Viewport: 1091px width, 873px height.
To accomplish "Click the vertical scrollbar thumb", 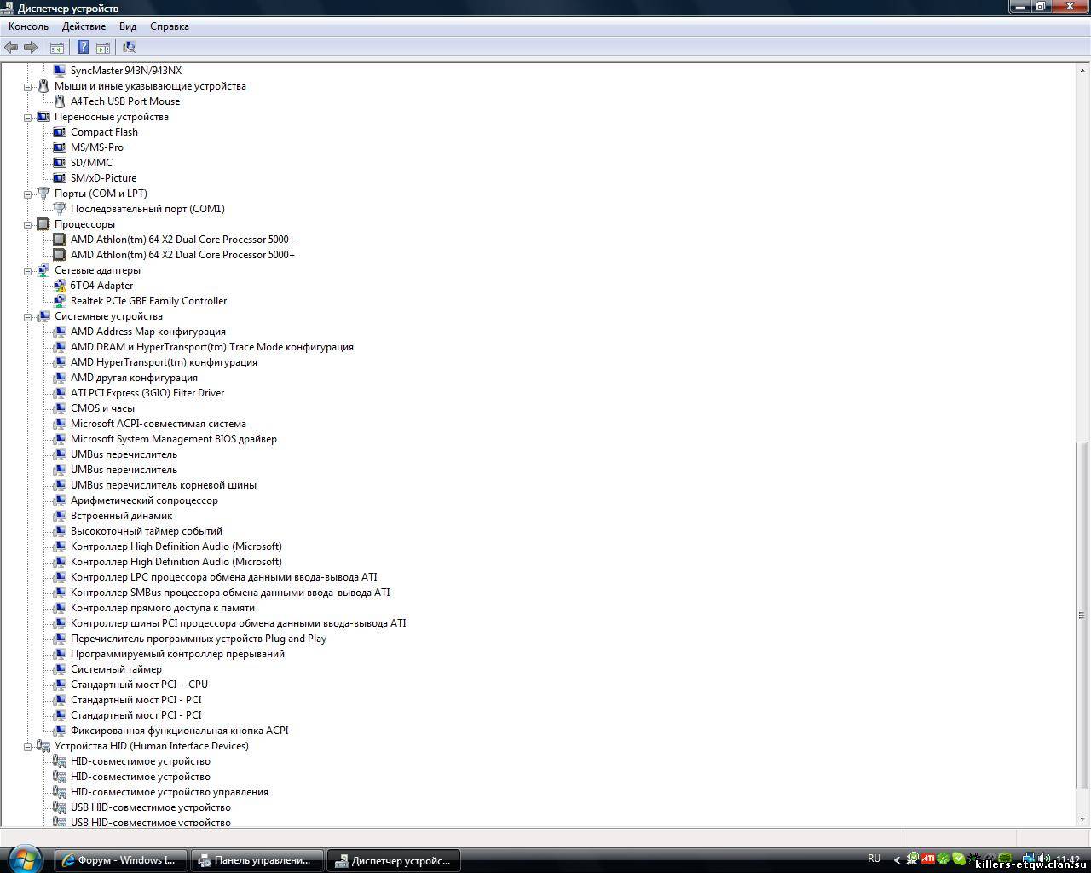I will point(1082,615).
